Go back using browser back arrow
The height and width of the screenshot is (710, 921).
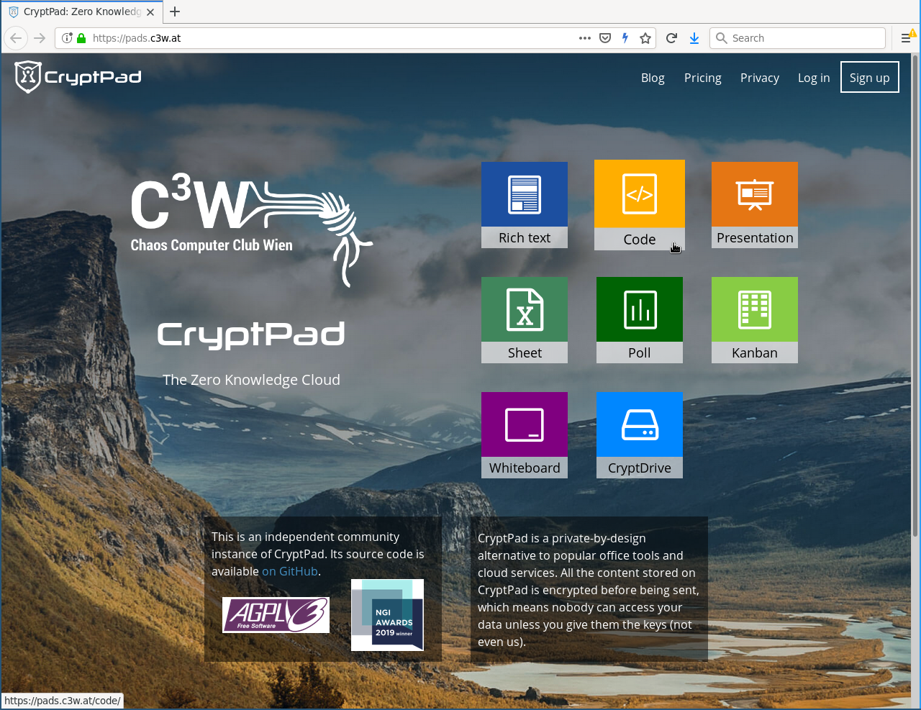16,38
